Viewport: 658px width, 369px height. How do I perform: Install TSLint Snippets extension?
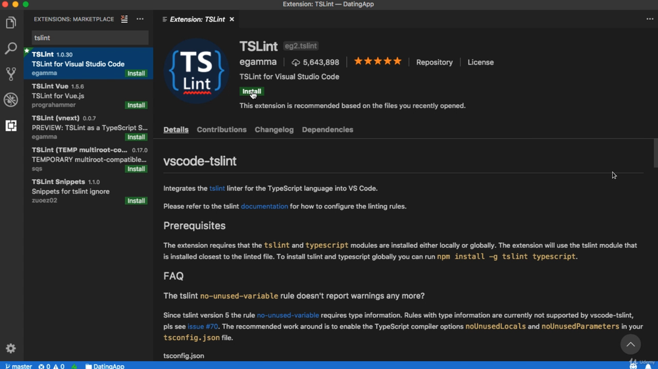[136, 201]
